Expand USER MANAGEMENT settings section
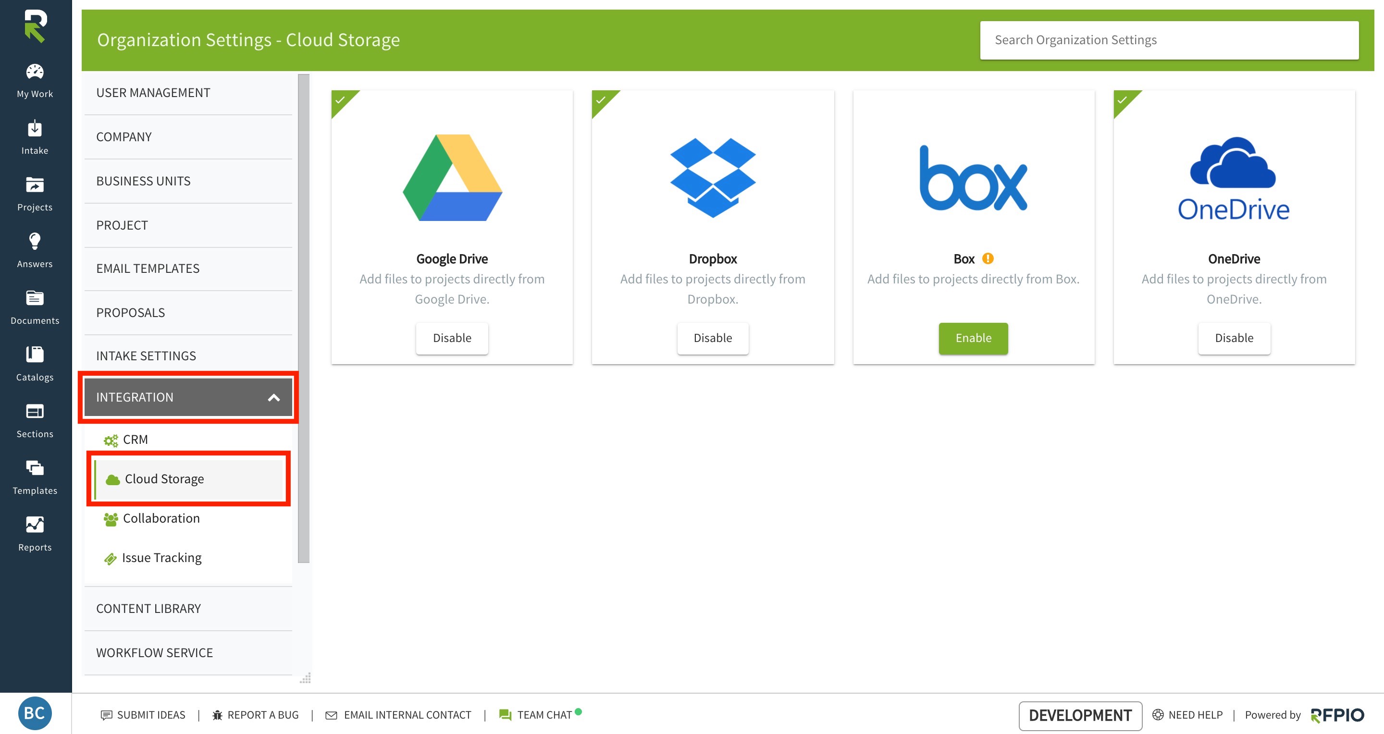The height and width of the screenshot is (734, 1384). tap(188, 93)
